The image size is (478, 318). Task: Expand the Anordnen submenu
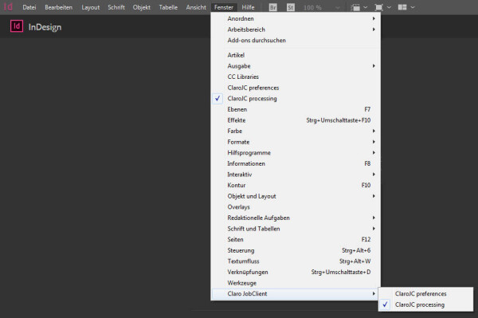(296, 18)
